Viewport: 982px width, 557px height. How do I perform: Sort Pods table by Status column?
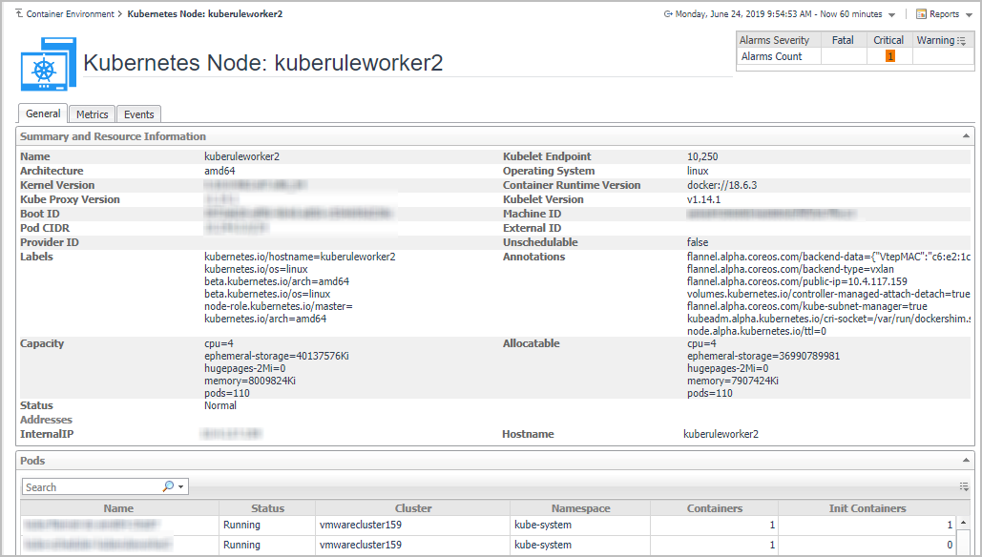click(x=267, y=508)
